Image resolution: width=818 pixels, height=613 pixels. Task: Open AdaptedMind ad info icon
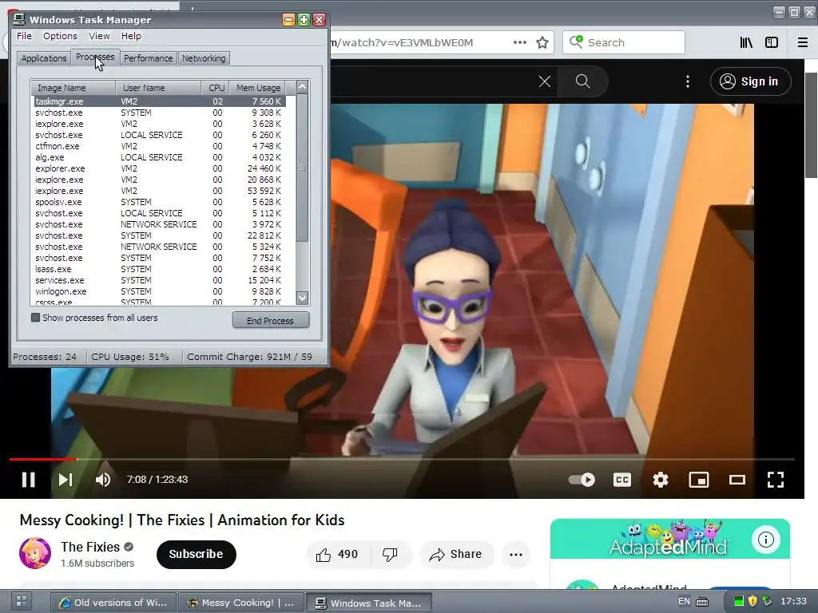[766, 540]
